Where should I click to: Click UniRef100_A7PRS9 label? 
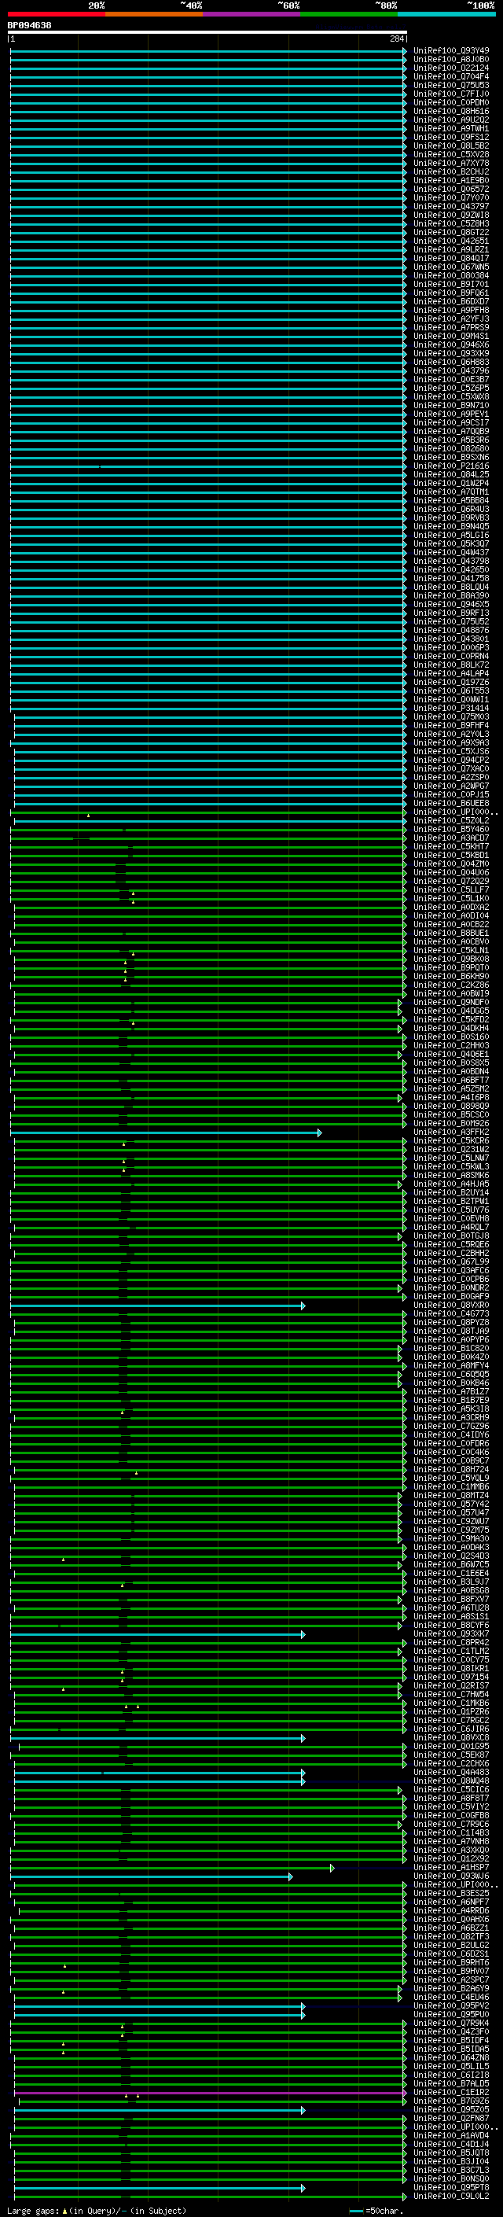coord(451,328)
